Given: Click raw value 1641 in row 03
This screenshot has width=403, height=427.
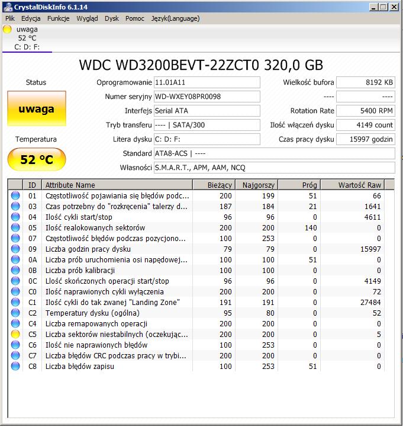Looking at the screenshot, I should pyautogui.click(x=372, y=206).
